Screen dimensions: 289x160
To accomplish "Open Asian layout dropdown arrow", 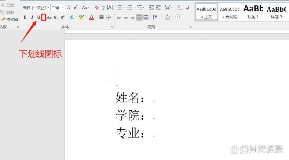I will point(172,8).
